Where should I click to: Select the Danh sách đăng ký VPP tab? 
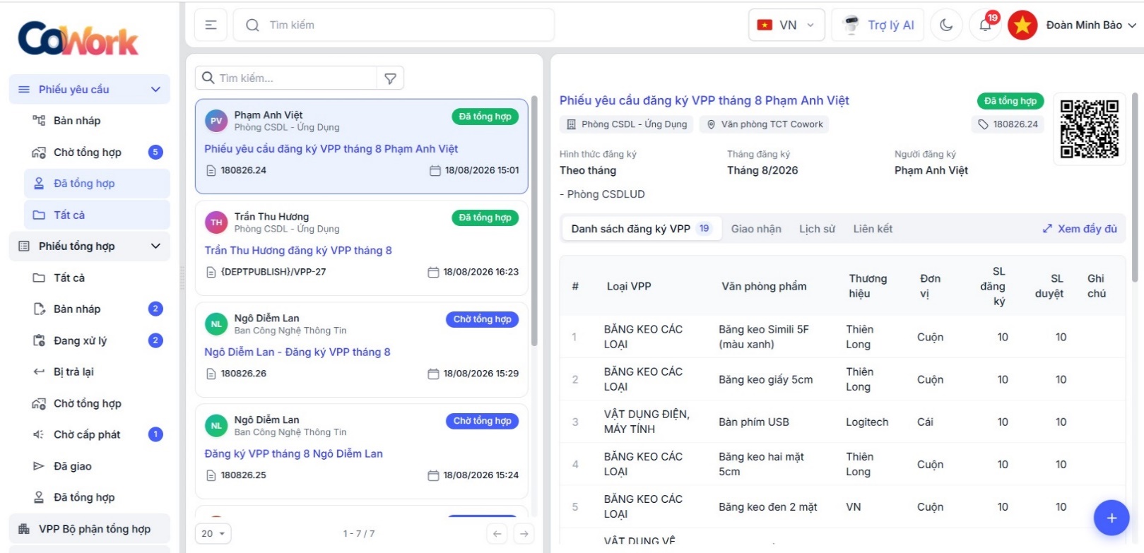(642, 229)
